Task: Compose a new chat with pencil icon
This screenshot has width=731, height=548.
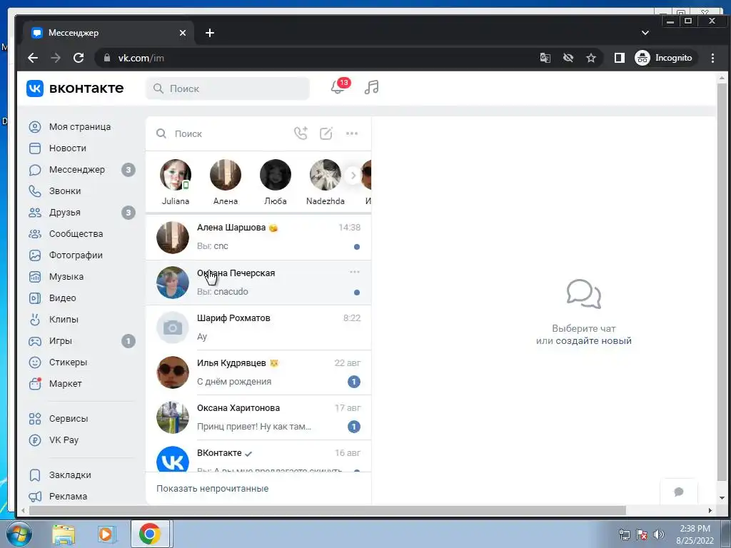Action: click(x=326, y=133)
